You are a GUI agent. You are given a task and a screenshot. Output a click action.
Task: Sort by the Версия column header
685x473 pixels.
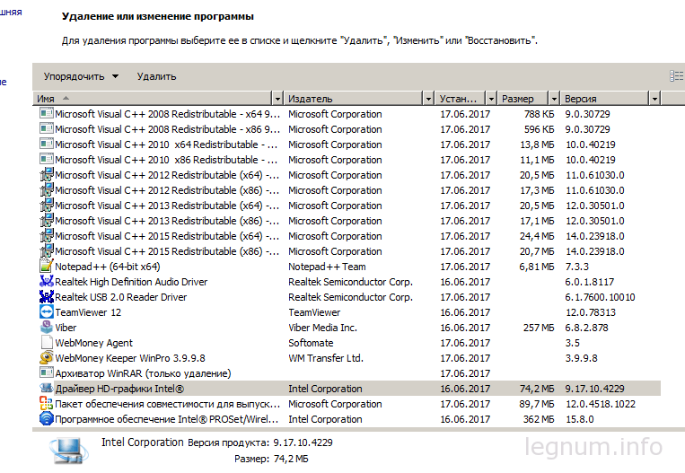605,99
